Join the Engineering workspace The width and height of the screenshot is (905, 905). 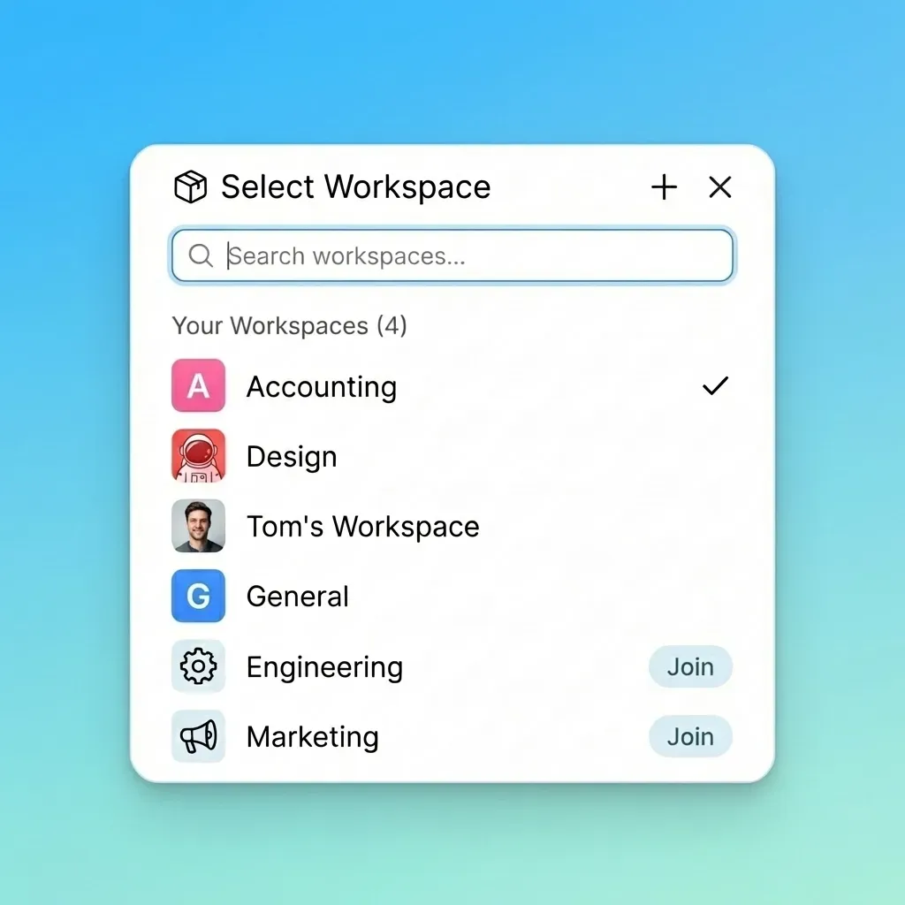(690, 666)
